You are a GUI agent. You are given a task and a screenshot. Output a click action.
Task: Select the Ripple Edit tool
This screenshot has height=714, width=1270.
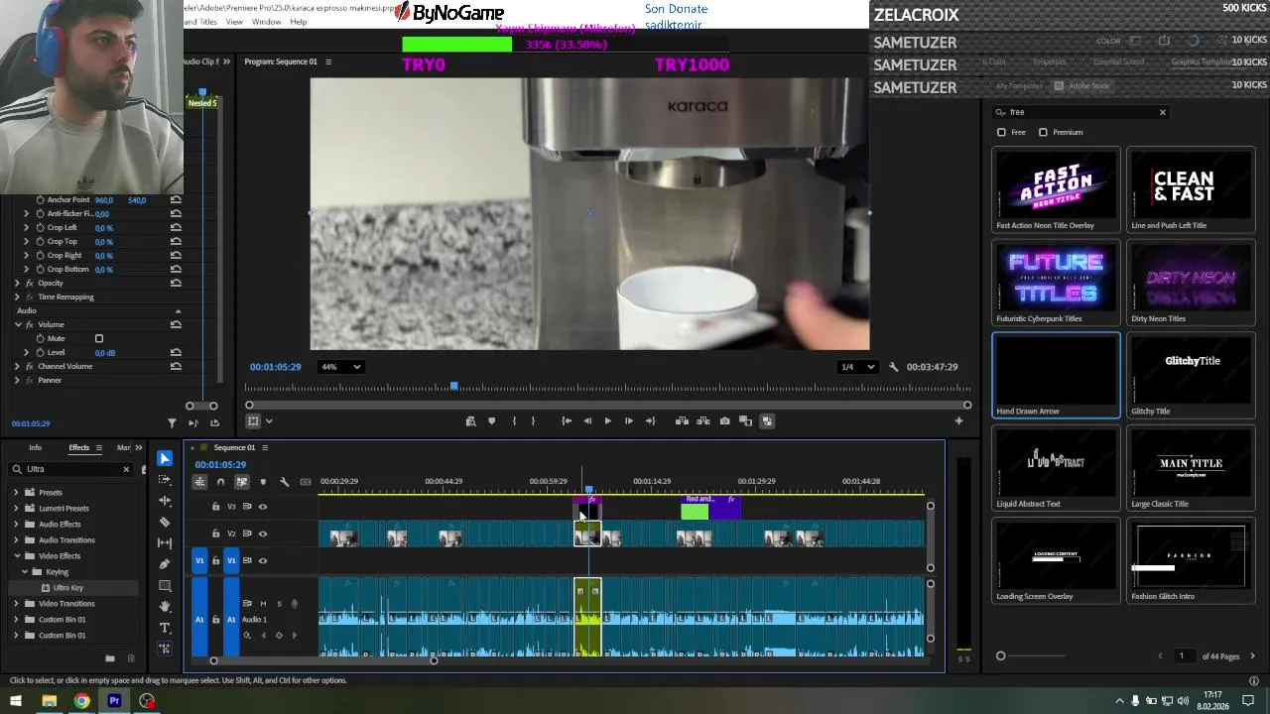pyautogui.click(x=165, y=501)
